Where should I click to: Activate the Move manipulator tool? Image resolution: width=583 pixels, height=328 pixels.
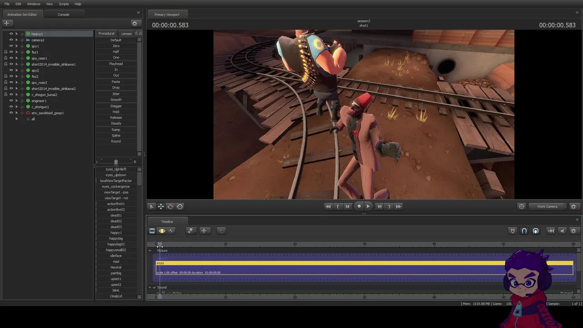161,206
